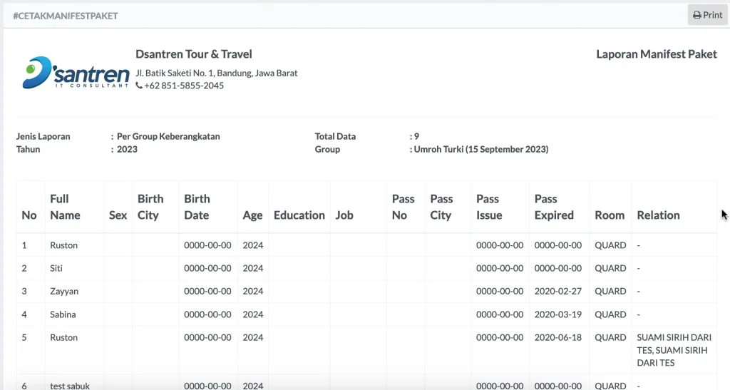Click the #CETAKMANIFESTPAKET panel title
This screenshot has height=390, width=730.
pos(66,16)
